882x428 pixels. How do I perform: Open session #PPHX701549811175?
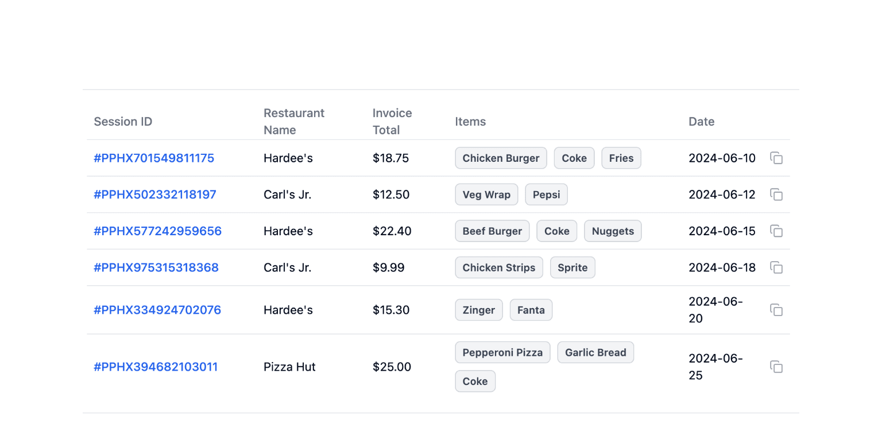tap(154, 158)
